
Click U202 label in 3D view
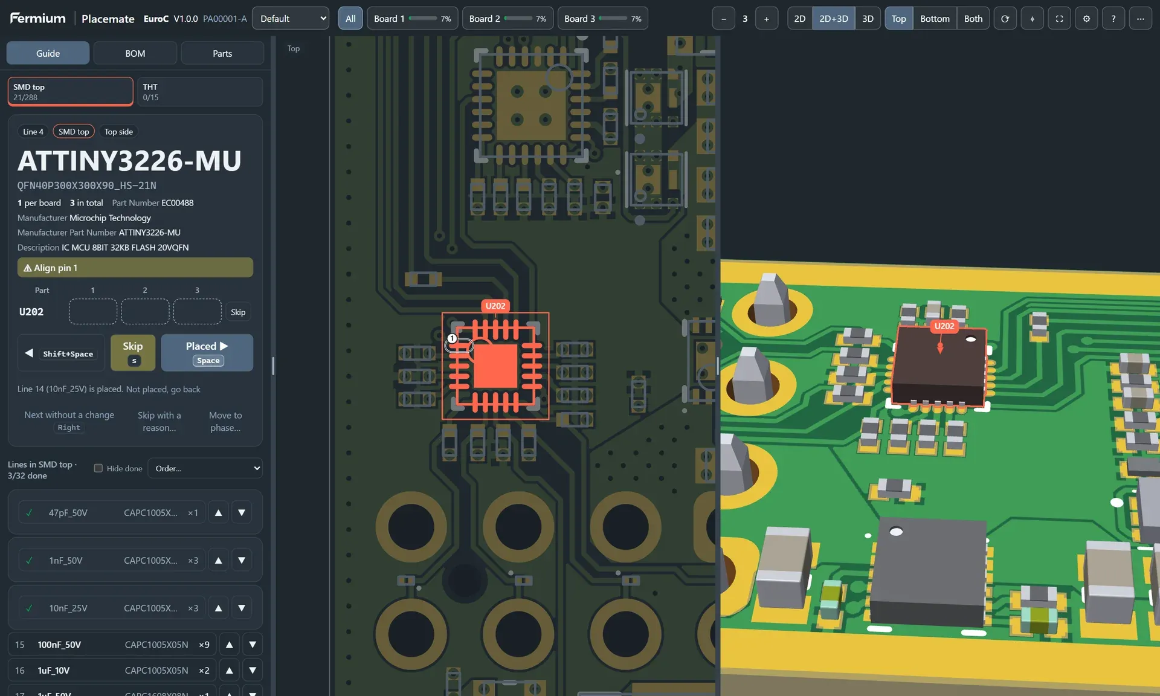point(944,326)
